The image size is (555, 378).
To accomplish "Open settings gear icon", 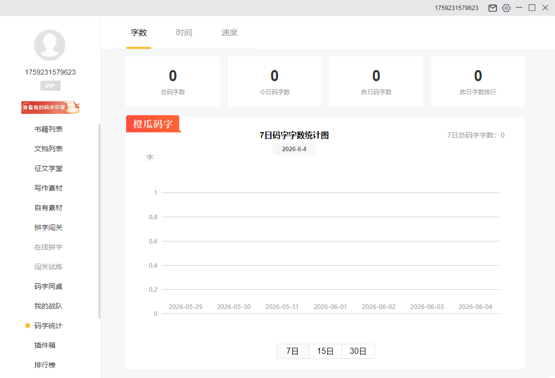I will tap(506, 8).
